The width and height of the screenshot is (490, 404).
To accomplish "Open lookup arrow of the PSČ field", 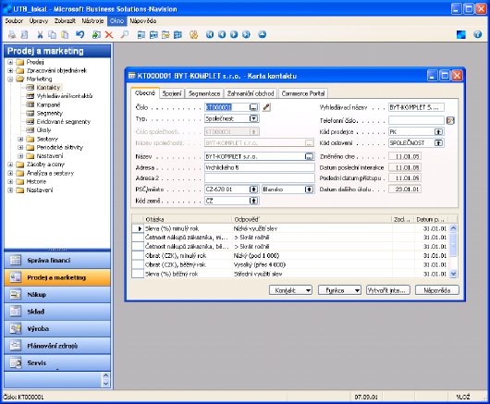I will (x=253, y=190).
